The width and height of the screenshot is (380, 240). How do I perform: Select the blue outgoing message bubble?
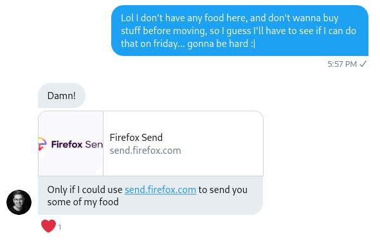click(240, 30)
